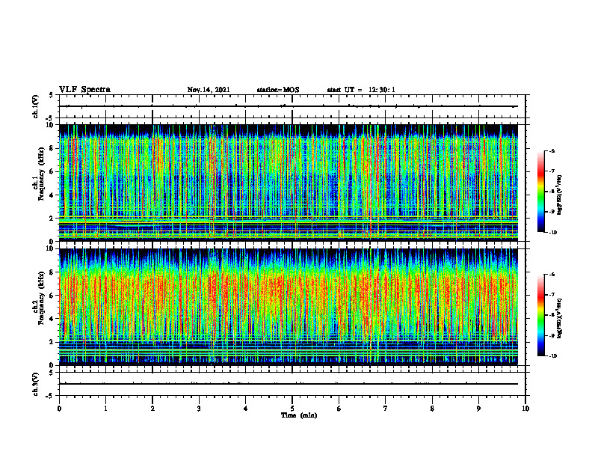
Task: Click the time axis tick label '9'
Action: pyautogui.click(x=478, y=409)
